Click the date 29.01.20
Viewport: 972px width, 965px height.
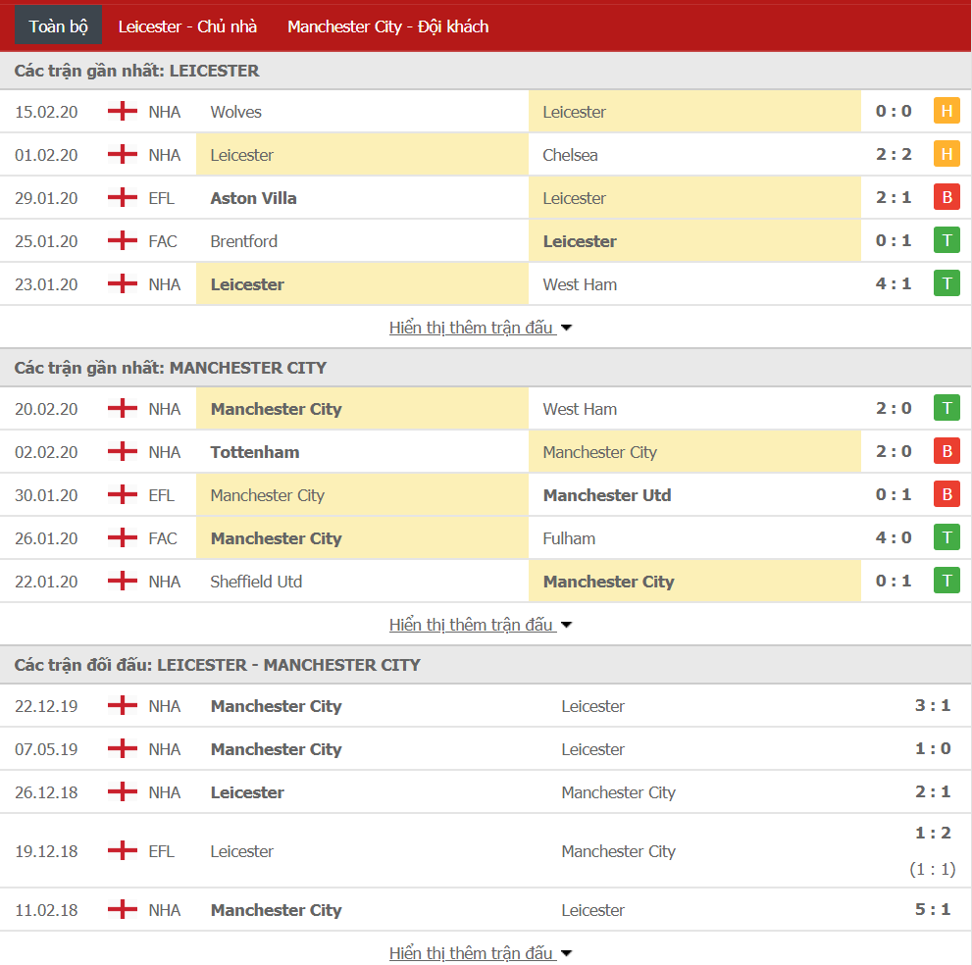[x=46, y=198]
